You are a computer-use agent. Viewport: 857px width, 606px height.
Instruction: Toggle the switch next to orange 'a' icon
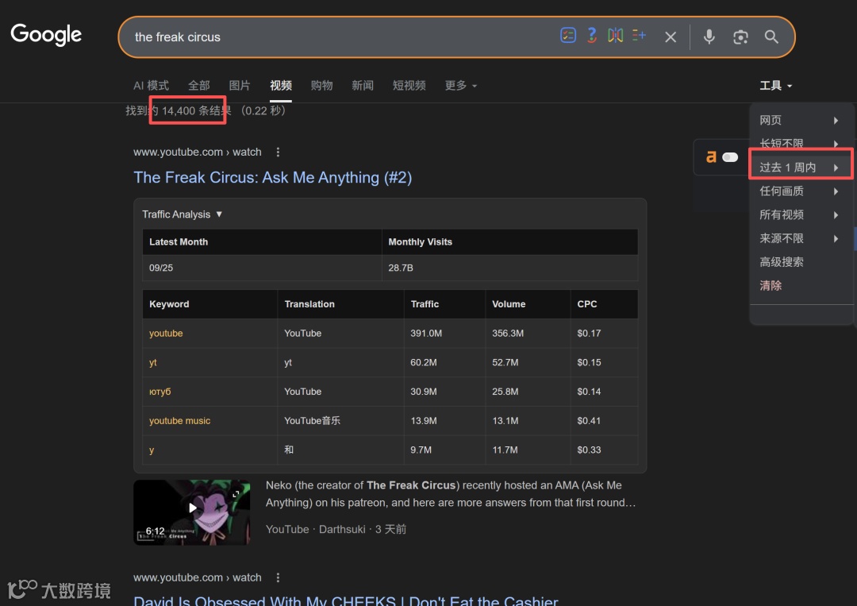tap(730, 157)
